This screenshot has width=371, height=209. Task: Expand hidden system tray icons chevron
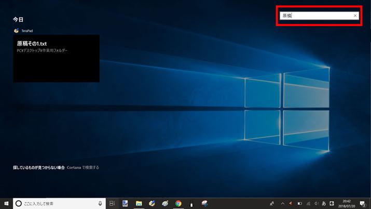(282, 203)
